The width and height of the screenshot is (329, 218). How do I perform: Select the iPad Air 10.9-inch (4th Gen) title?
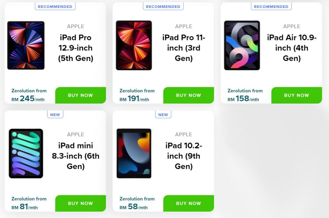click(x=292, y=48)
